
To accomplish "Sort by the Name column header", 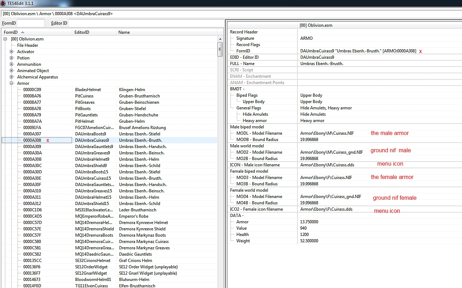I will [167, 32].
